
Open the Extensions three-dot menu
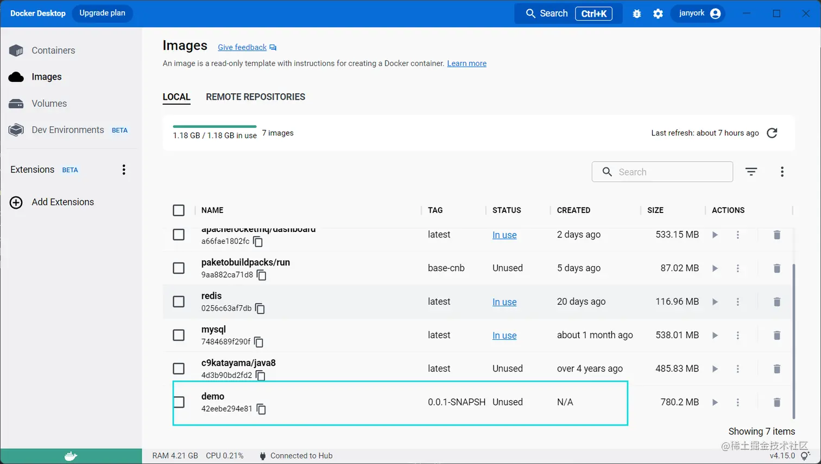tap(124, 170)
